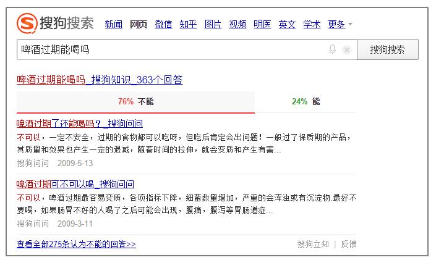Click the Sogou logo icon
This screenshot has width=436, height=260.
tap(27, 23)
